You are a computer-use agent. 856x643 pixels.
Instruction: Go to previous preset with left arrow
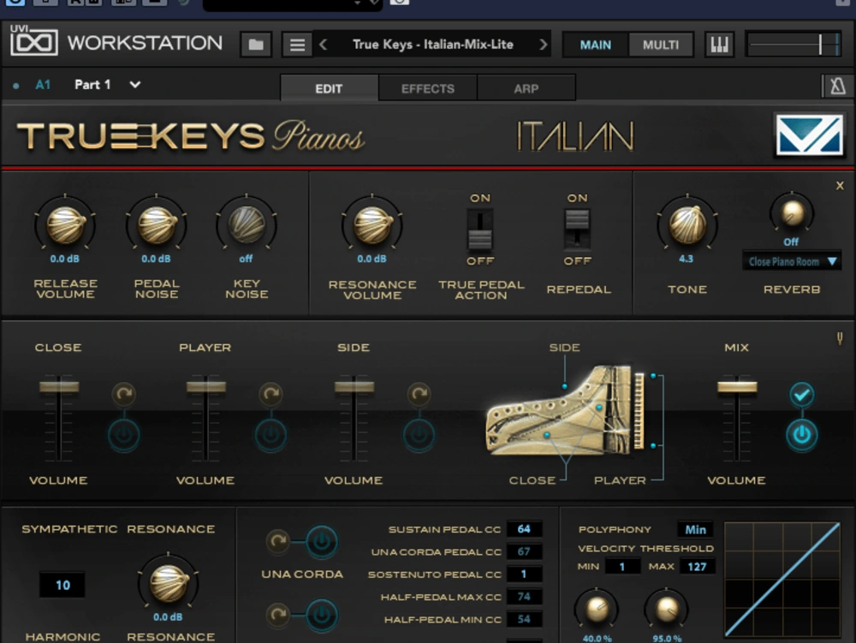pos(324,45)
